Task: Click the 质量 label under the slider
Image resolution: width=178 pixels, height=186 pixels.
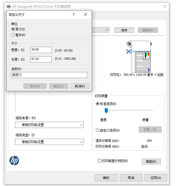Action: [145, 120]
